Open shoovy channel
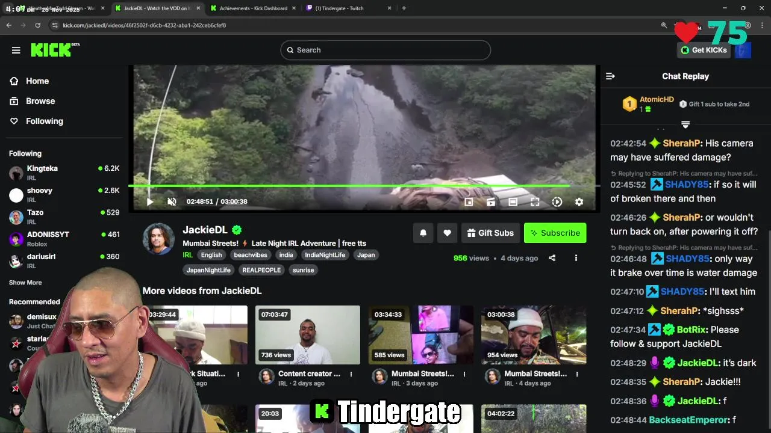 tap(64, 195)
